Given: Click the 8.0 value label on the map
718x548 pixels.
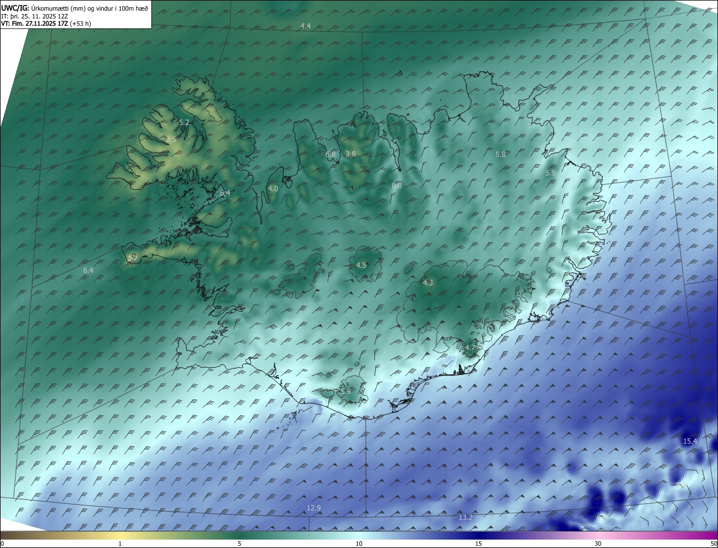Looking at the screenshot, I should [x=397, y=185].
